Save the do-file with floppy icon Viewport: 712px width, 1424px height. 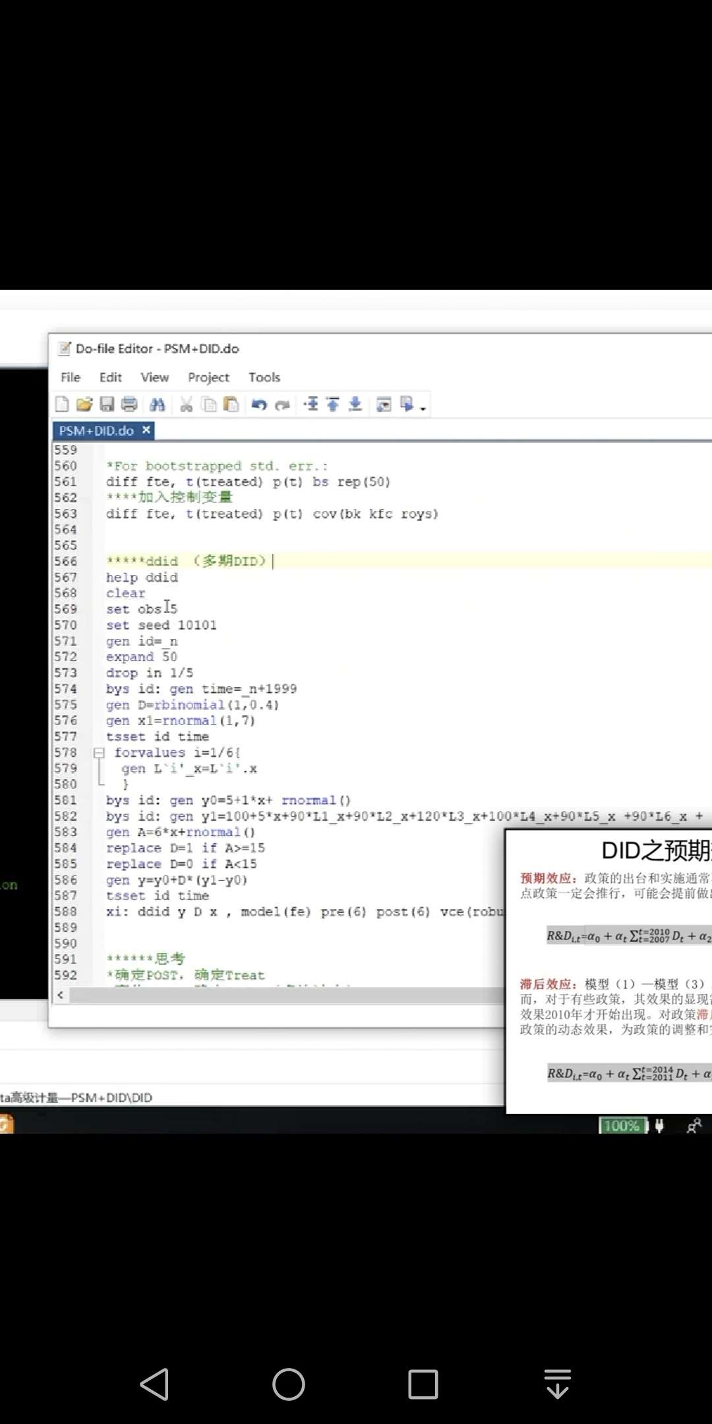click(107, 404)
